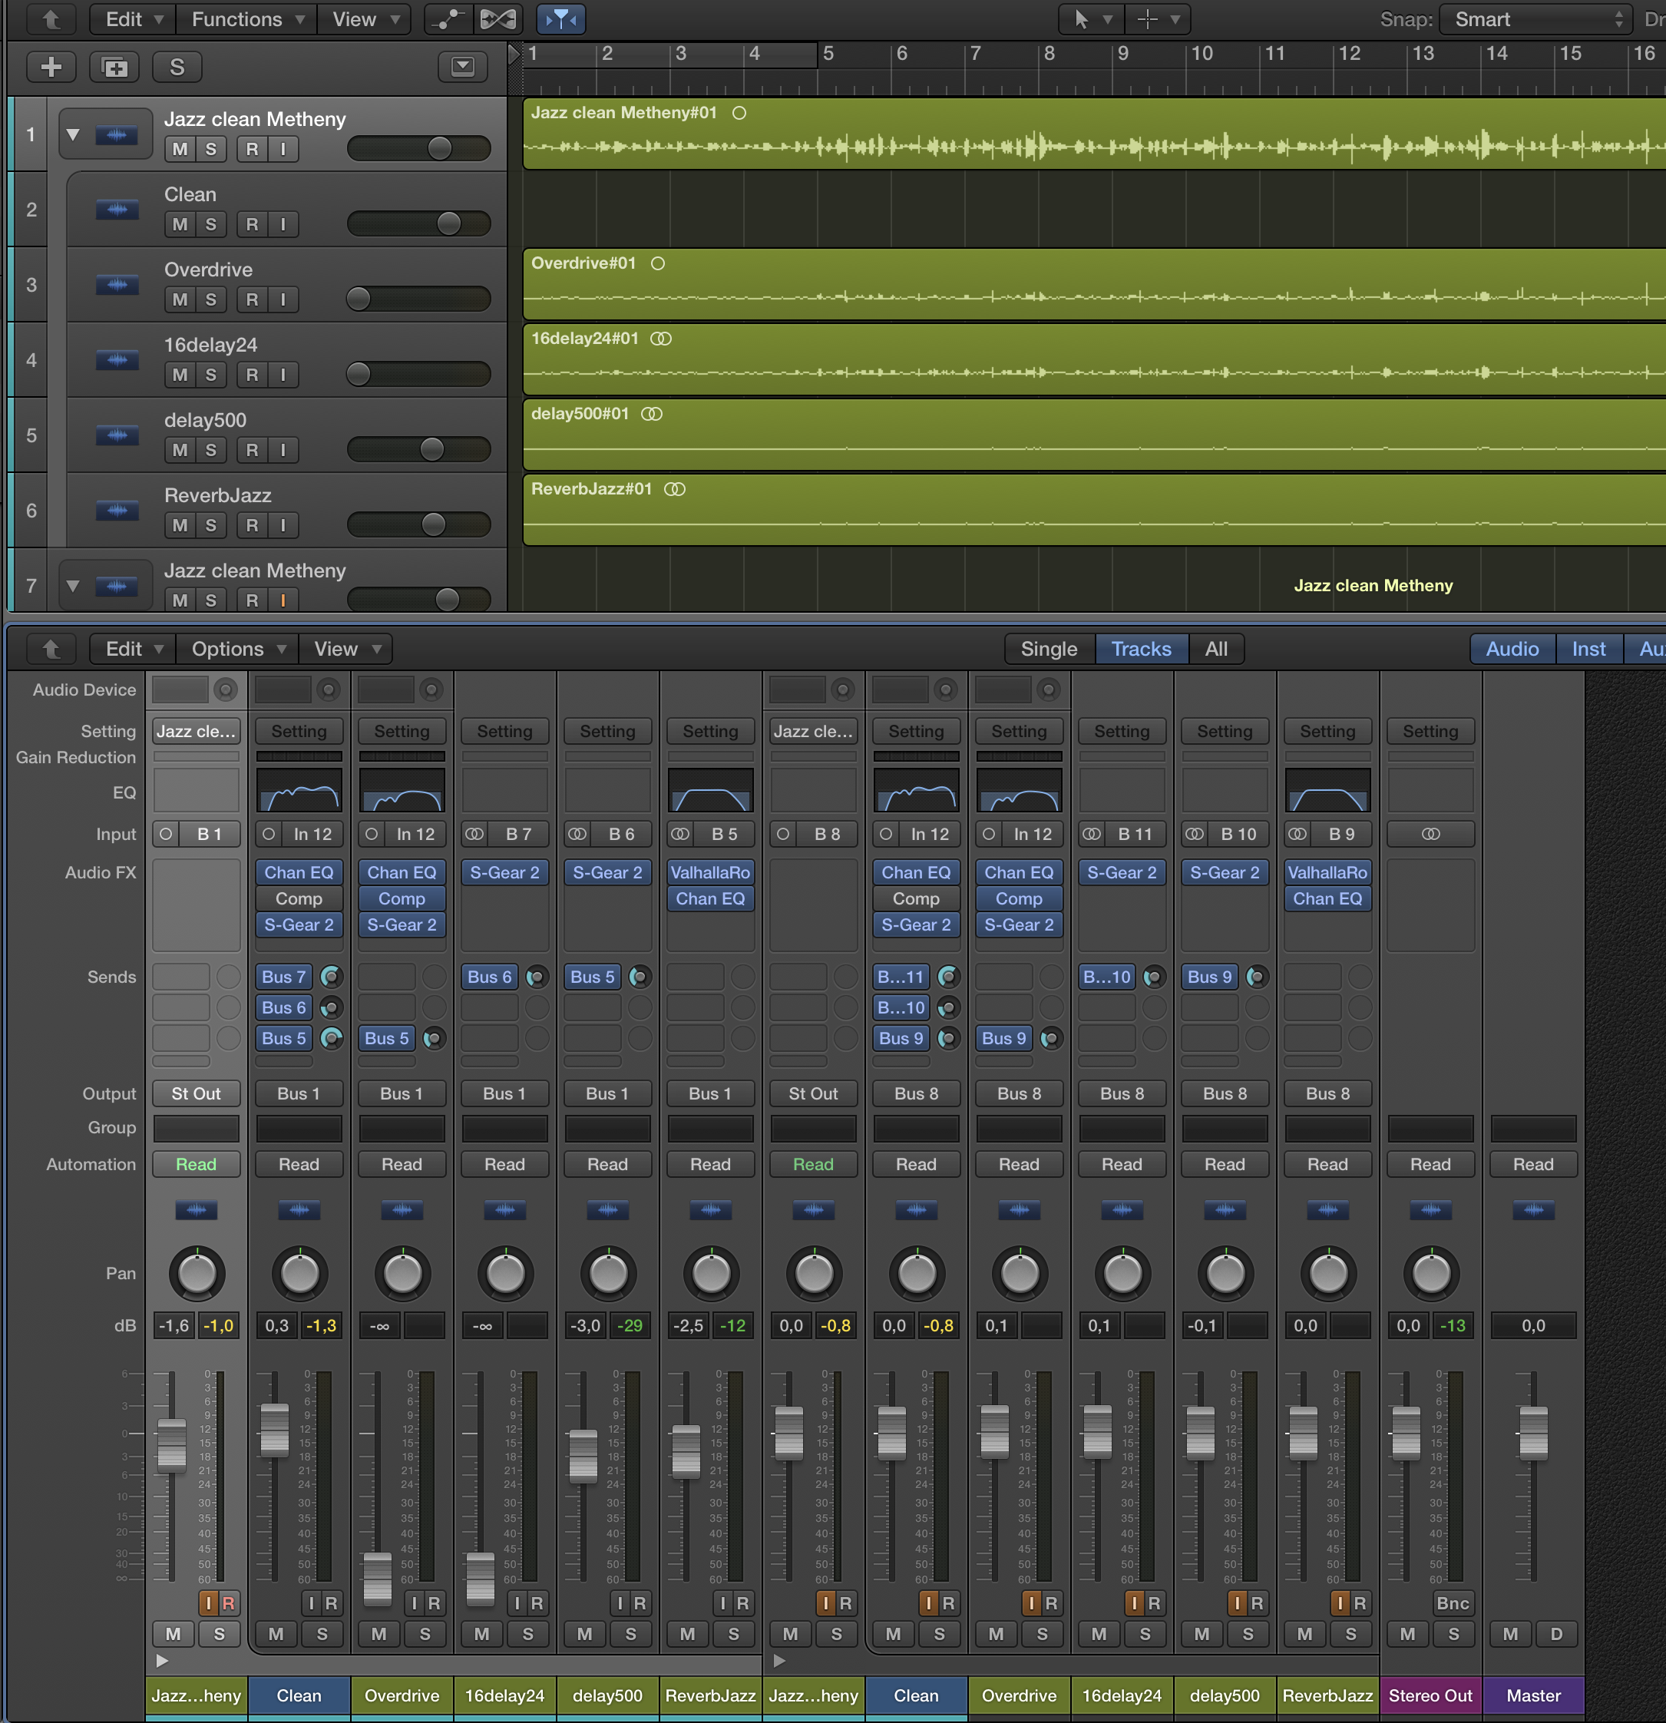Screen dimensions: 1666x1723
Task: Click the waveform icon on the Overdrive track header
Action: pos(117,285)
